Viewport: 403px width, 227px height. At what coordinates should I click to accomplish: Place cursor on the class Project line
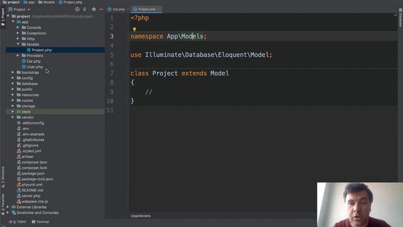[179, 73]
